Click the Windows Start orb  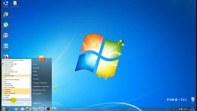point(4,109)
